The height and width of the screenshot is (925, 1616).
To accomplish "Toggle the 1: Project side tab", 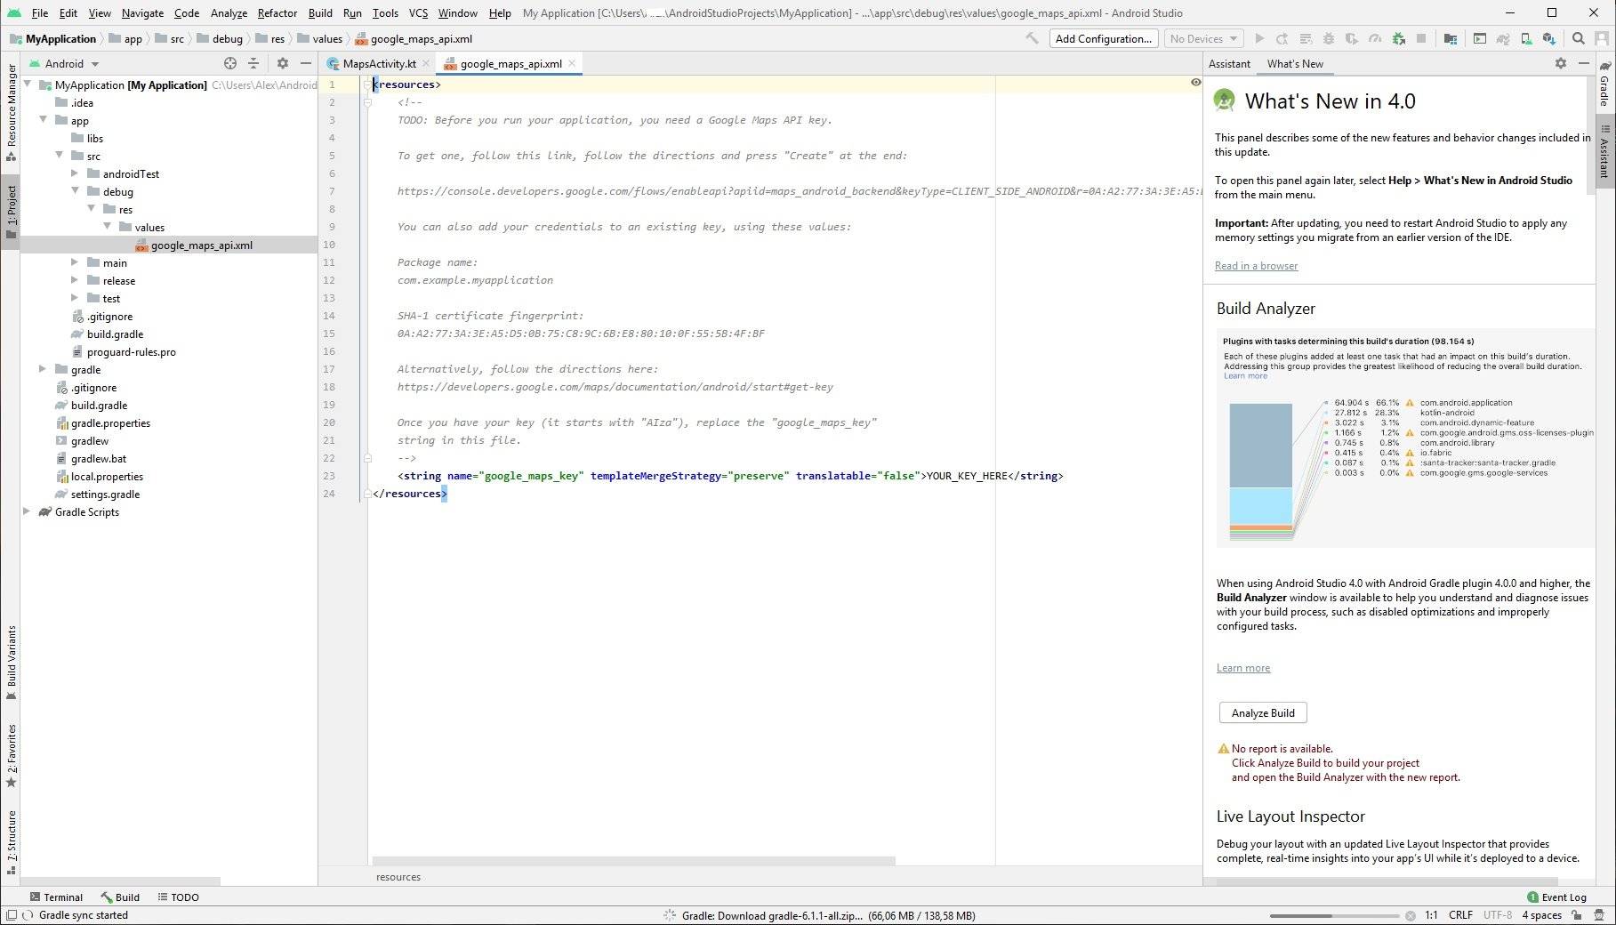I will (11, 212).
